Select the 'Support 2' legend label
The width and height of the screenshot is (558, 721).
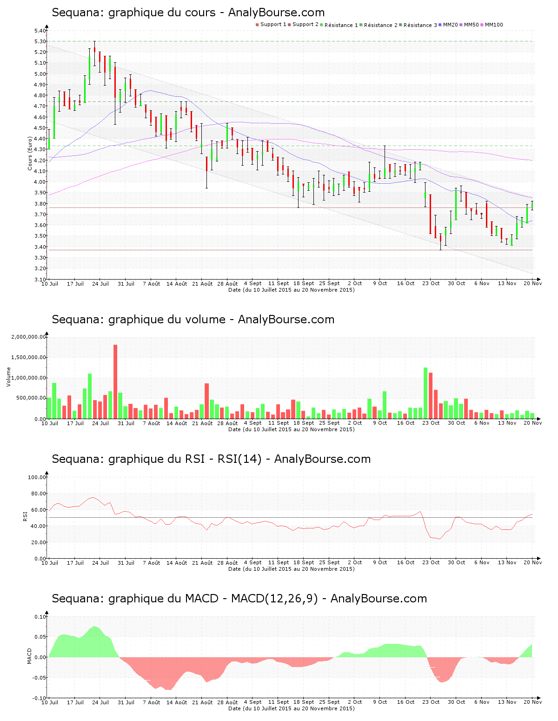[306, 25]
